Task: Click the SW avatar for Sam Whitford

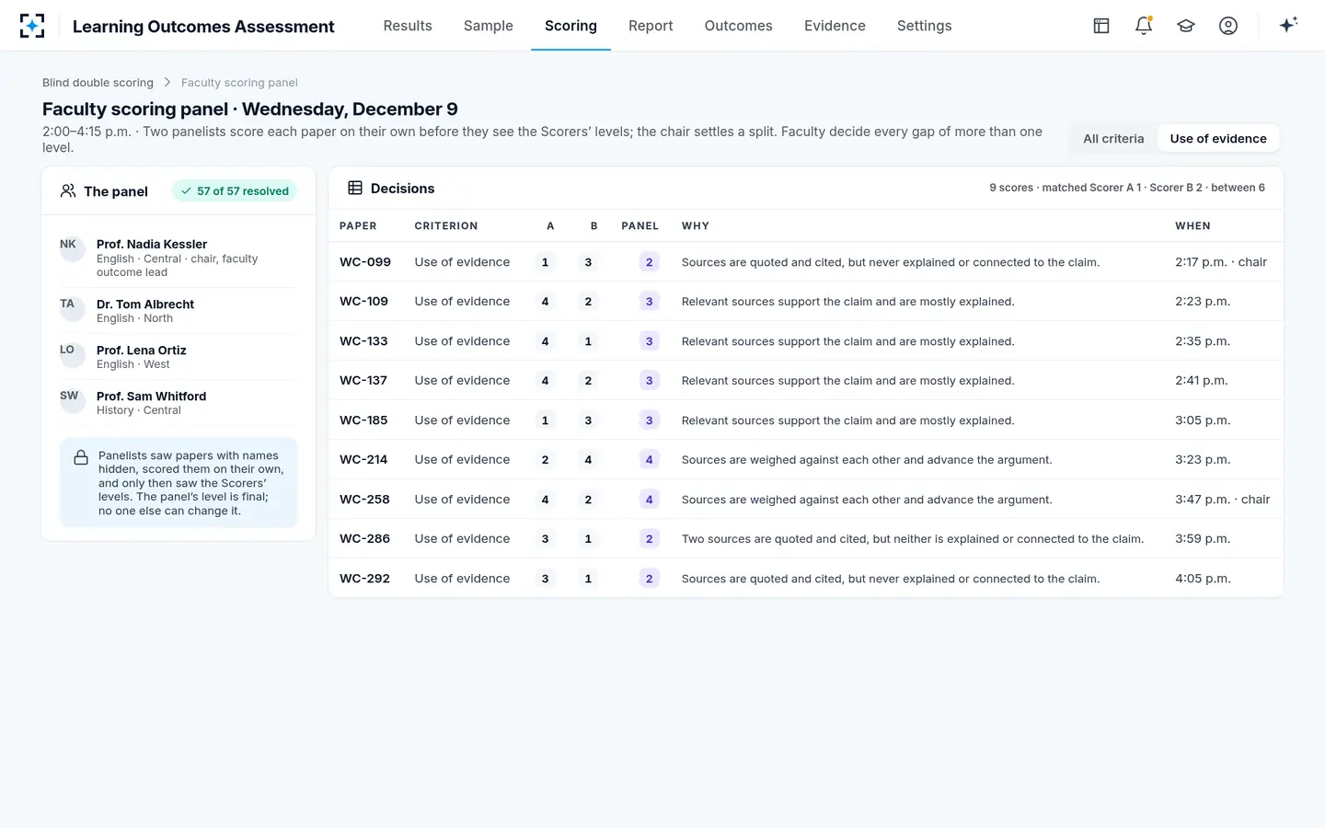Action: pos(72,401)
